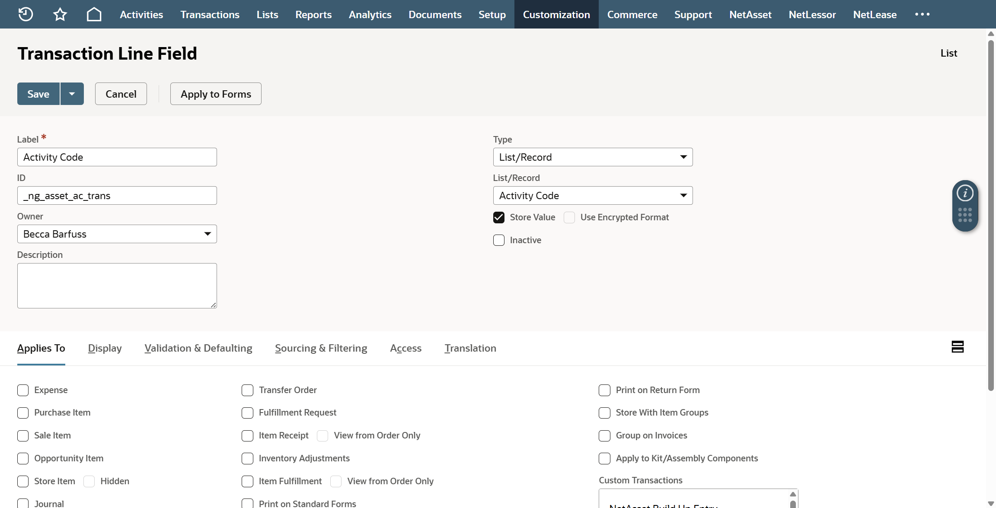Check the Purchase Item checkbox
Viewport: 996px width, 508px height.
pos(23,413)
